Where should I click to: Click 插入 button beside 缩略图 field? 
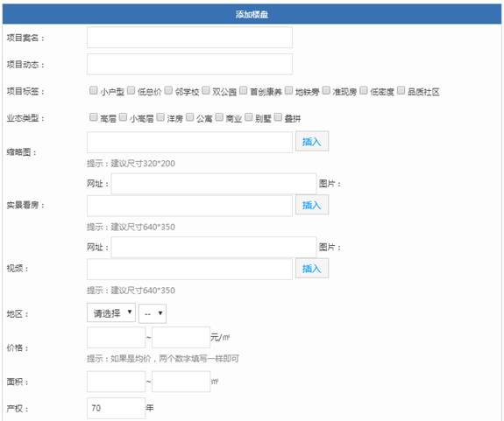click(x=312, y=141)
